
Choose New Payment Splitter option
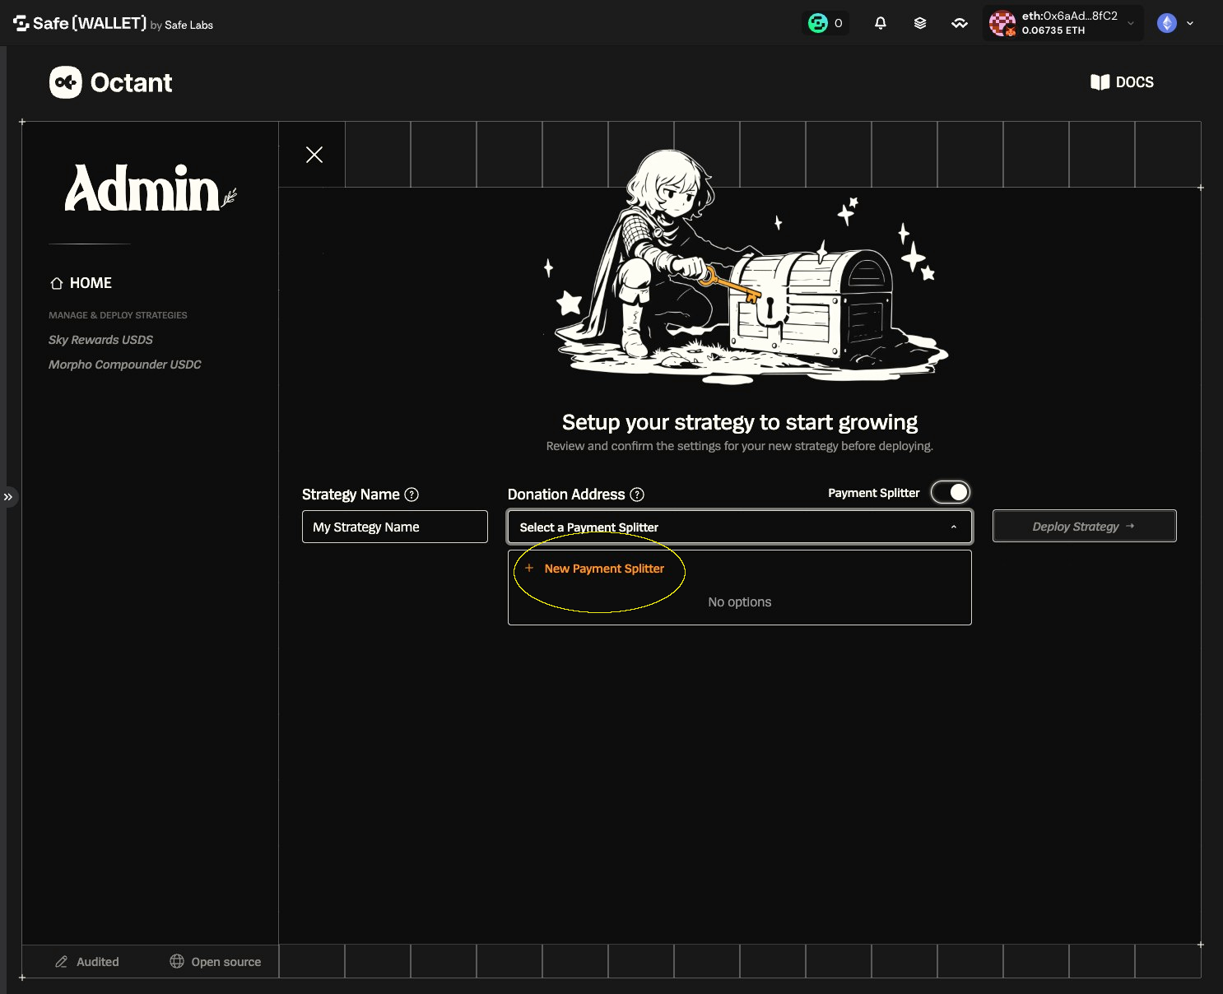594,569
